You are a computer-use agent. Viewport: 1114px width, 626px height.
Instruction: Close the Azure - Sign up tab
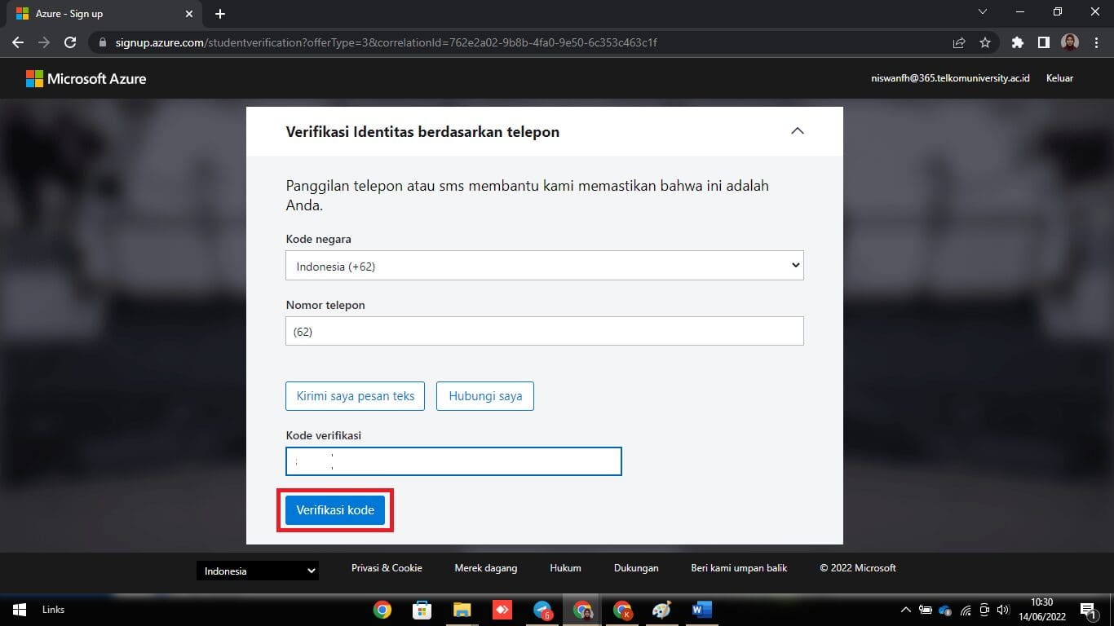(x=189, y=14)
